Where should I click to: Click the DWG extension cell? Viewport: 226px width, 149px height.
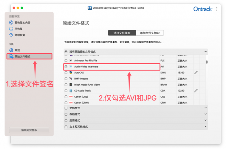(x=163, y=73)
